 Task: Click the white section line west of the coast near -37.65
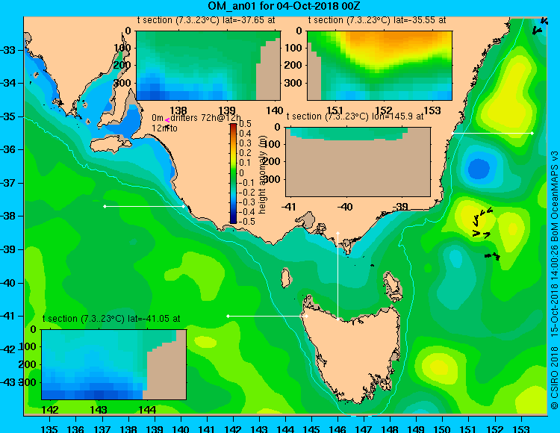pyautogui.click(x=144, y=206)
